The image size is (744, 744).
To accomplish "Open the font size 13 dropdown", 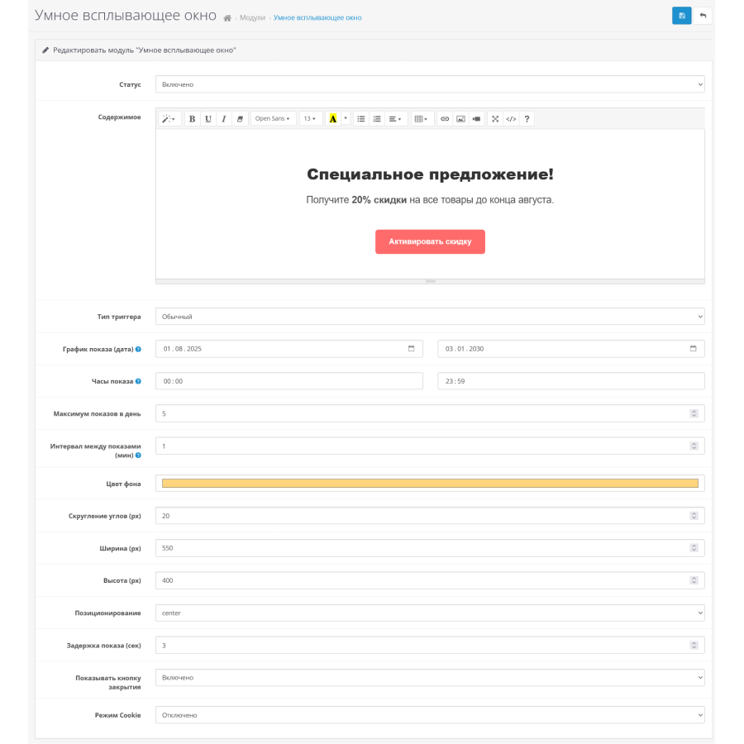I will click(x=310, y=118).
